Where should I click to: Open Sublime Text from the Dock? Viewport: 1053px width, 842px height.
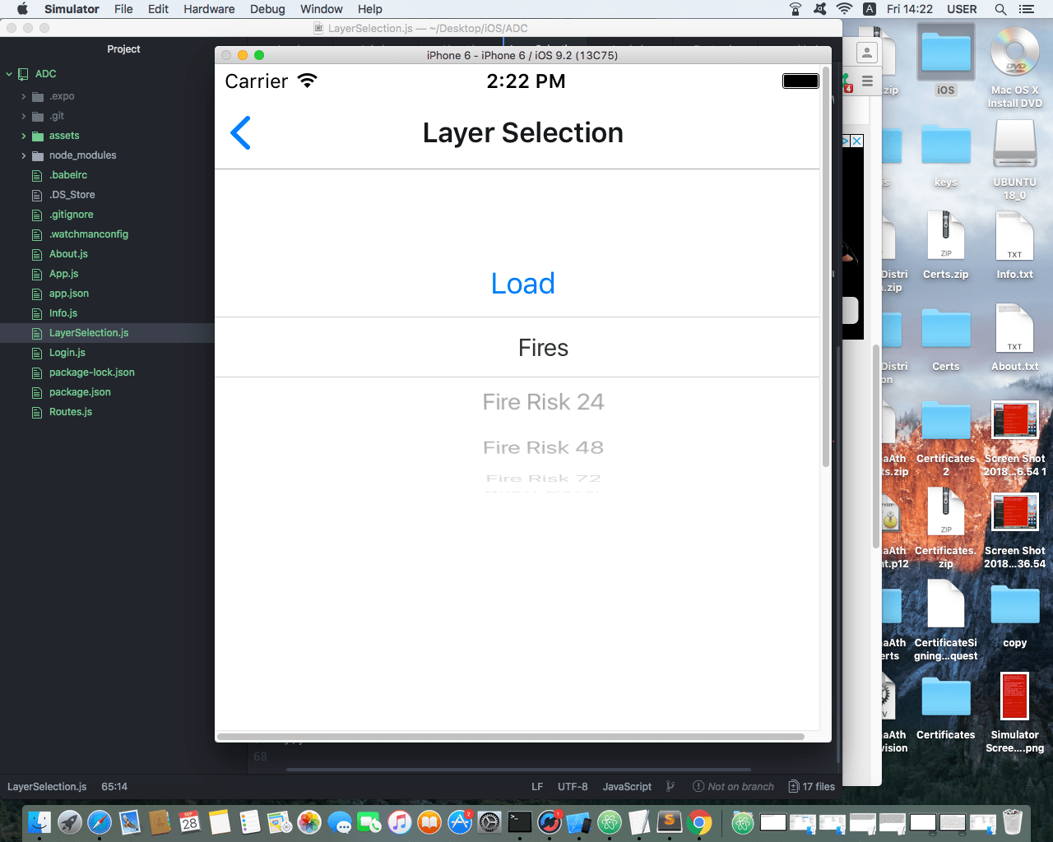point(670,821)
